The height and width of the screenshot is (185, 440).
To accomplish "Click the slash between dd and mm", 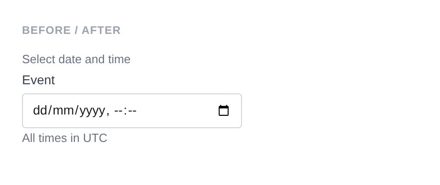I will (50, 111).
